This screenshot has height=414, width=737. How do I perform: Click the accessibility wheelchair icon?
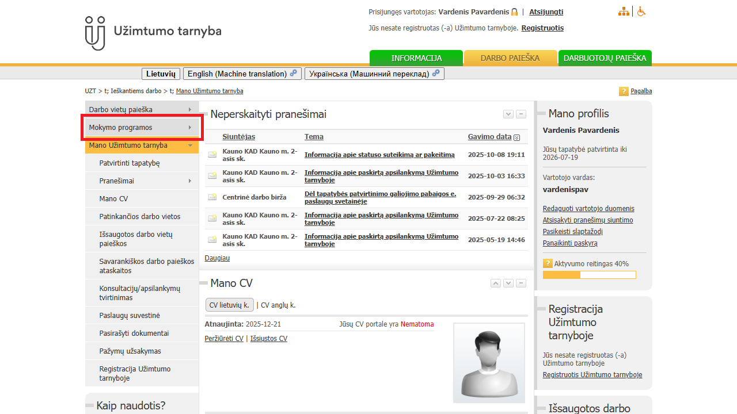point(641,11)
